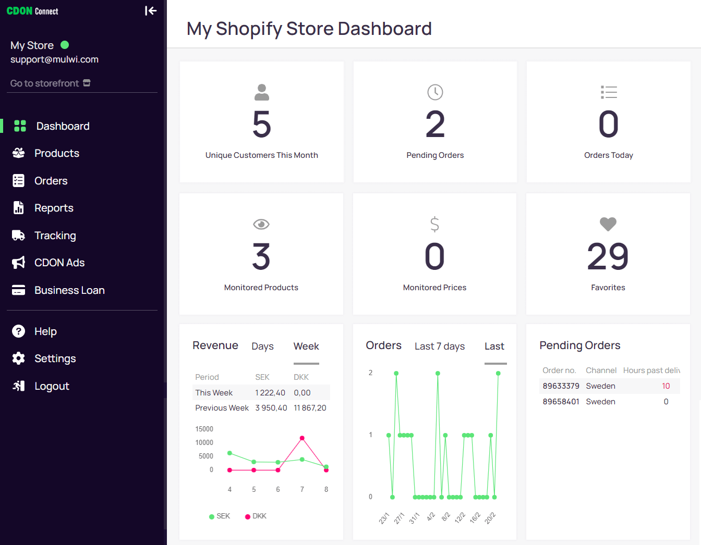Click the list icon above Orders Today
This screenshot has width=701, height=545.
609,92
